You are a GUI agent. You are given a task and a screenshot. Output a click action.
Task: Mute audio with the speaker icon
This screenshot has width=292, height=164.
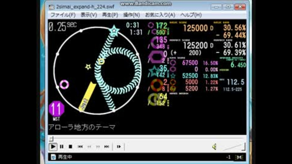click(214, 147)
